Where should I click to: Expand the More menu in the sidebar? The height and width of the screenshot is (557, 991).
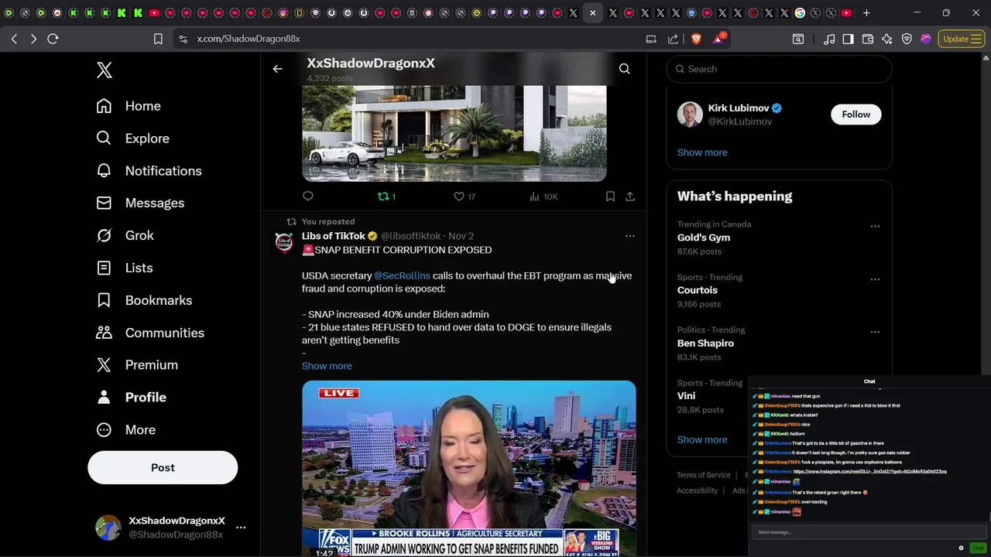coord(125,429)
